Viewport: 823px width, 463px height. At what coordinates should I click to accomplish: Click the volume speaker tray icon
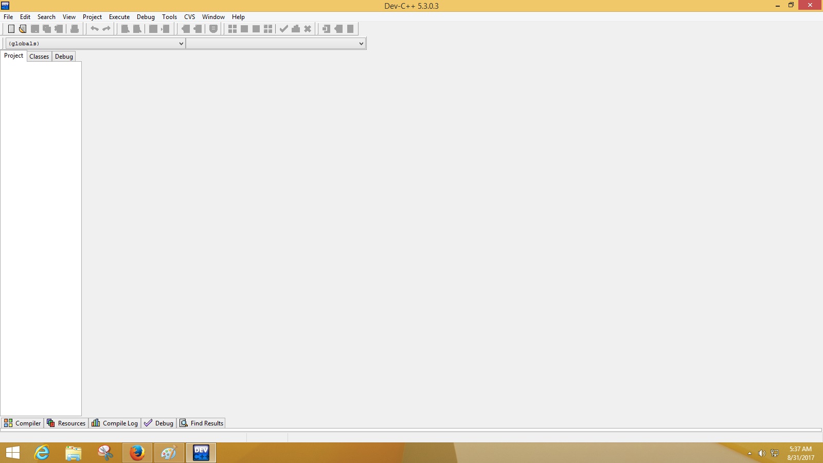762,453
